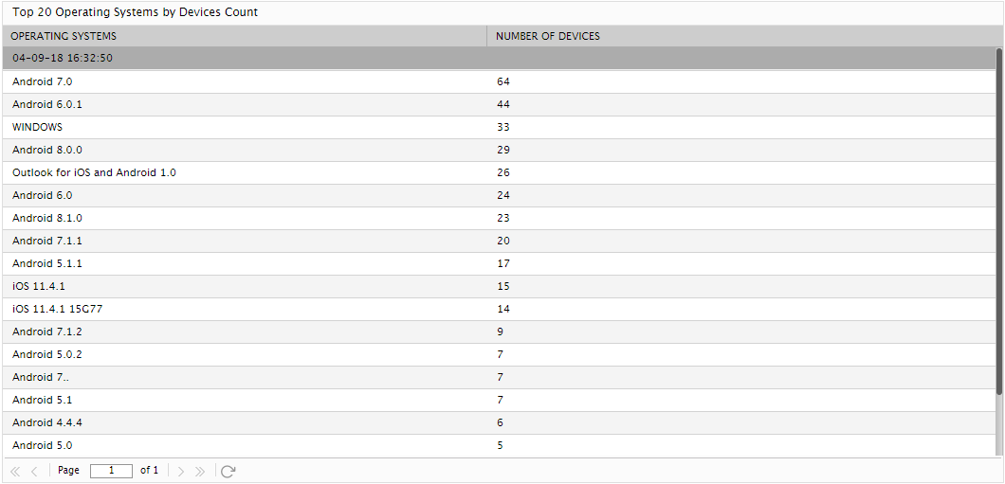This screenshot has width=1005, height=484.
Task: Select the Android 4.4.4 row
Action: [499, 422]
